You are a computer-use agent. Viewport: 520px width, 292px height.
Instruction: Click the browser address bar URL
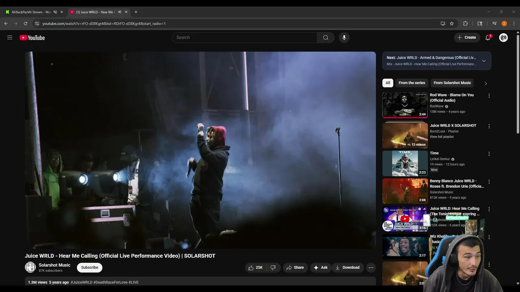tap(104, 24)
